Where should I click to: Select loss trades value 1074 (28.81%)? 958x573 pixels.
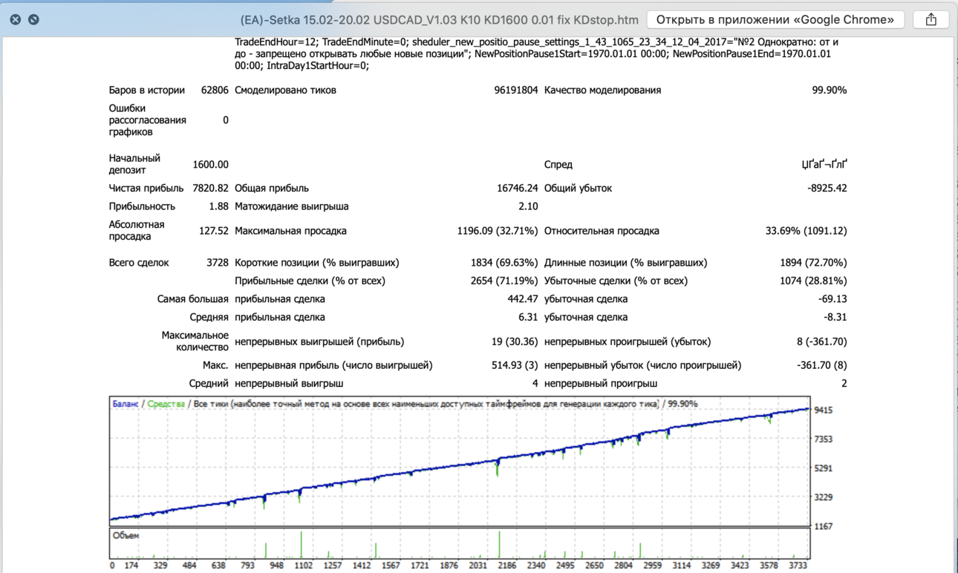[813, 281]
